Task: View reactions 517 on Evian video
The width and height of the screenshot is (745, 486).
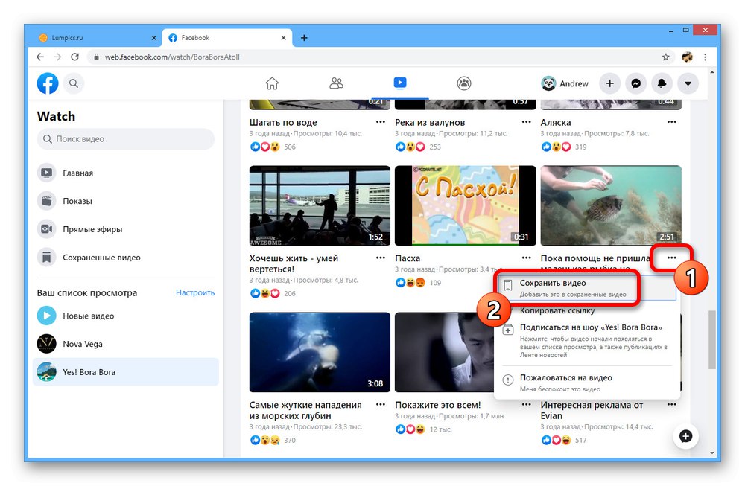Action: click(x=564, y=441)
